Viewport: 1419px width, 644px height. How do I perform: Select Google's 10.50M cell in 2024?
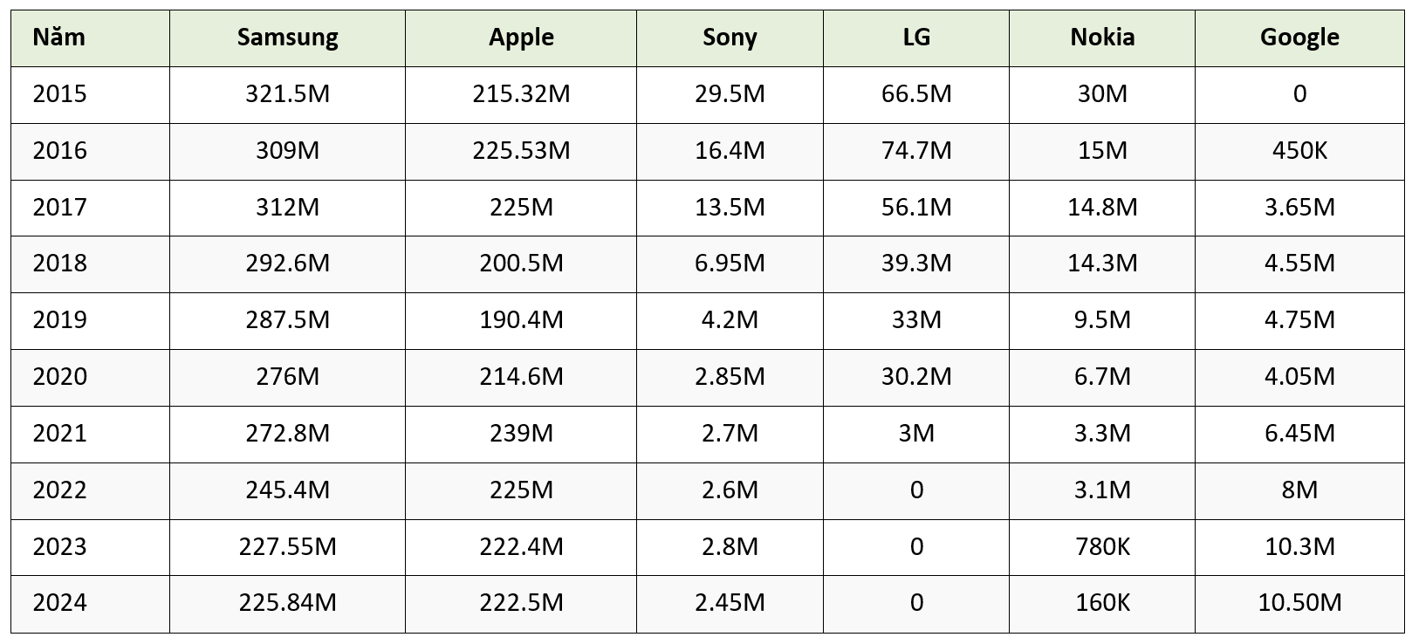click(x=1299, y=603)
